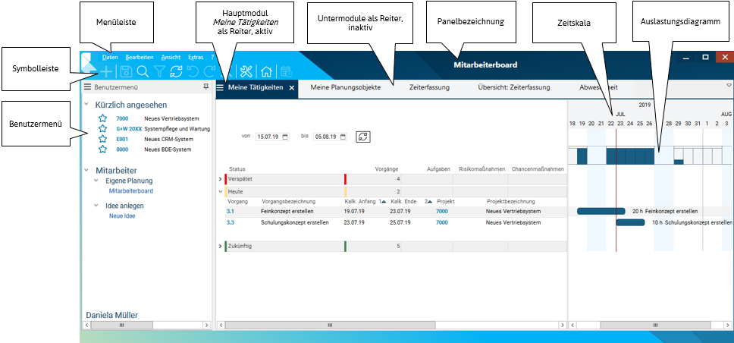This screenshot has width=734, height=343.
Task: Expand the Verspätet status group
Action: tap(221, 179)
